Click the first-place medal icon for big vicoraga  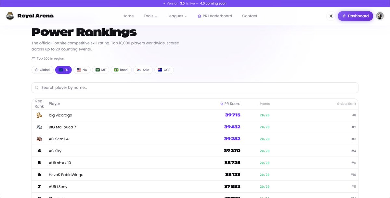point(39,115)
